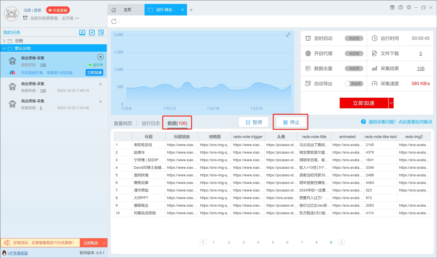The image size is (437, 258).
Task: Select the 数据(106) tab
Action: coord(177,123)
